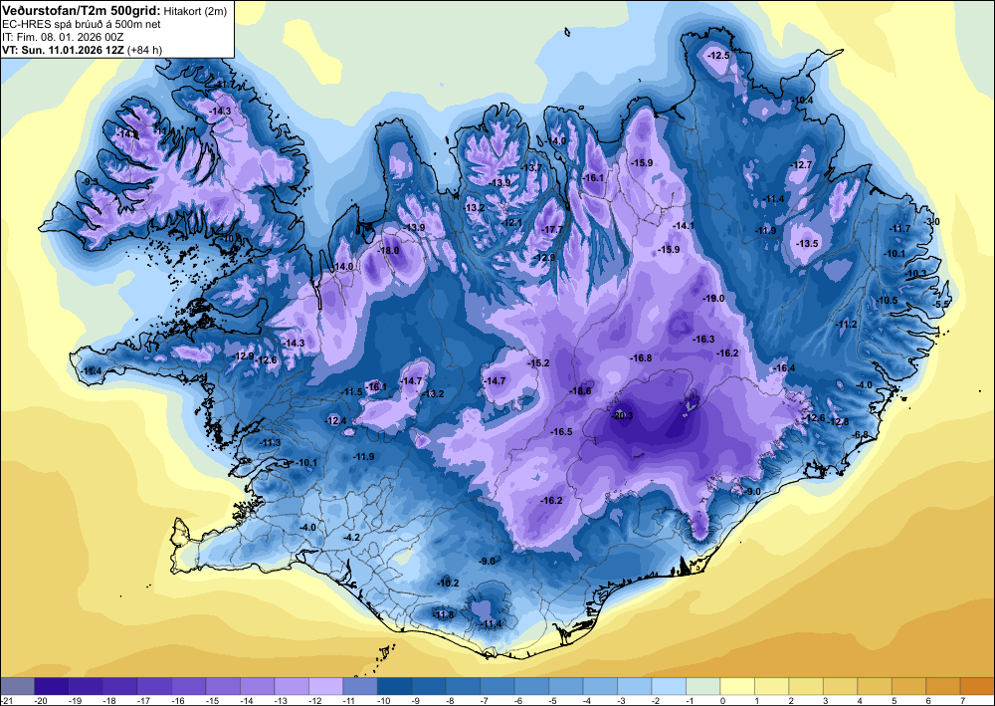Click the -16.3 temperature label
The width and height of the screenshot is (995, 706).
pyautogui.click(x=703, y=340)
